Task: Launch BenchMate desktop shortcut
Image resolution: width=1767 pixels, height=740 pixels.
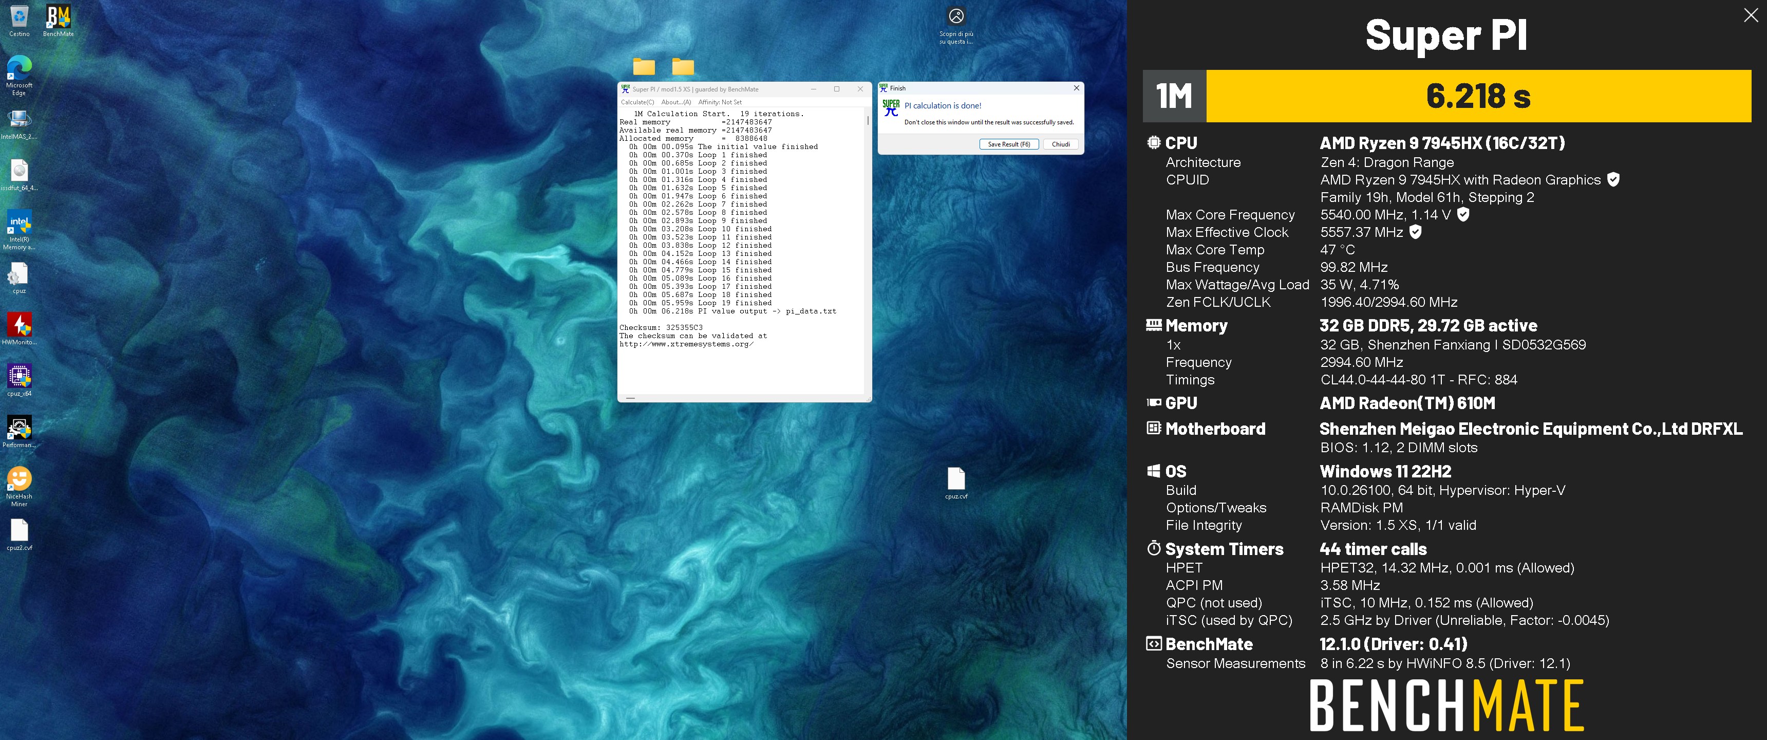Action: click(x=59, y=20)
